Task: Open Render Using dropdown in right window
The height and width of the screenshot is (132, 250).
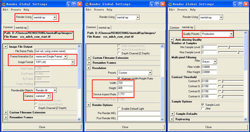Action: [211, 18]
